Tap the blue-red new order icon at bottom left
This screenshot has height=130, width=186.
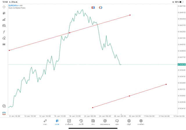click(x=4, y=113)
